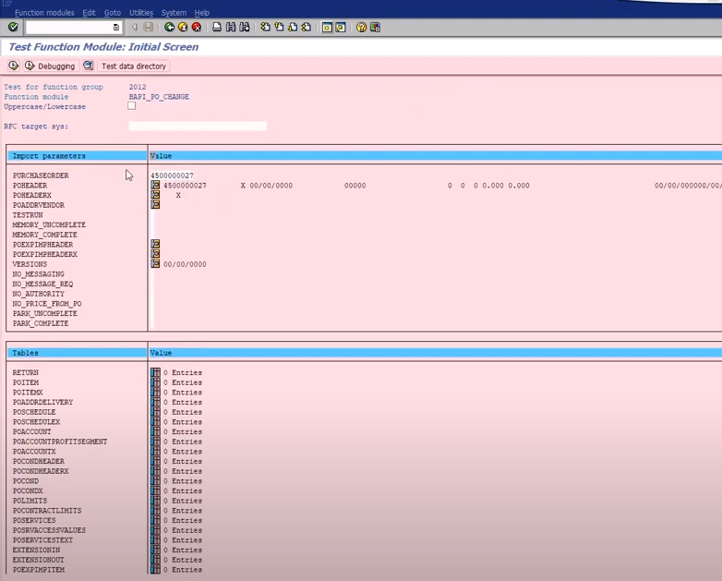The width and height of the screenshot is (722, 581).
Task: Open the Function modules menu
Action: (x=44, y=13)
